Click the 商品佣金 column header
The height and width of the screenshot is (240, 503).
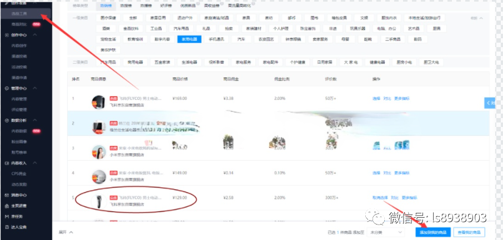[231, 79]
